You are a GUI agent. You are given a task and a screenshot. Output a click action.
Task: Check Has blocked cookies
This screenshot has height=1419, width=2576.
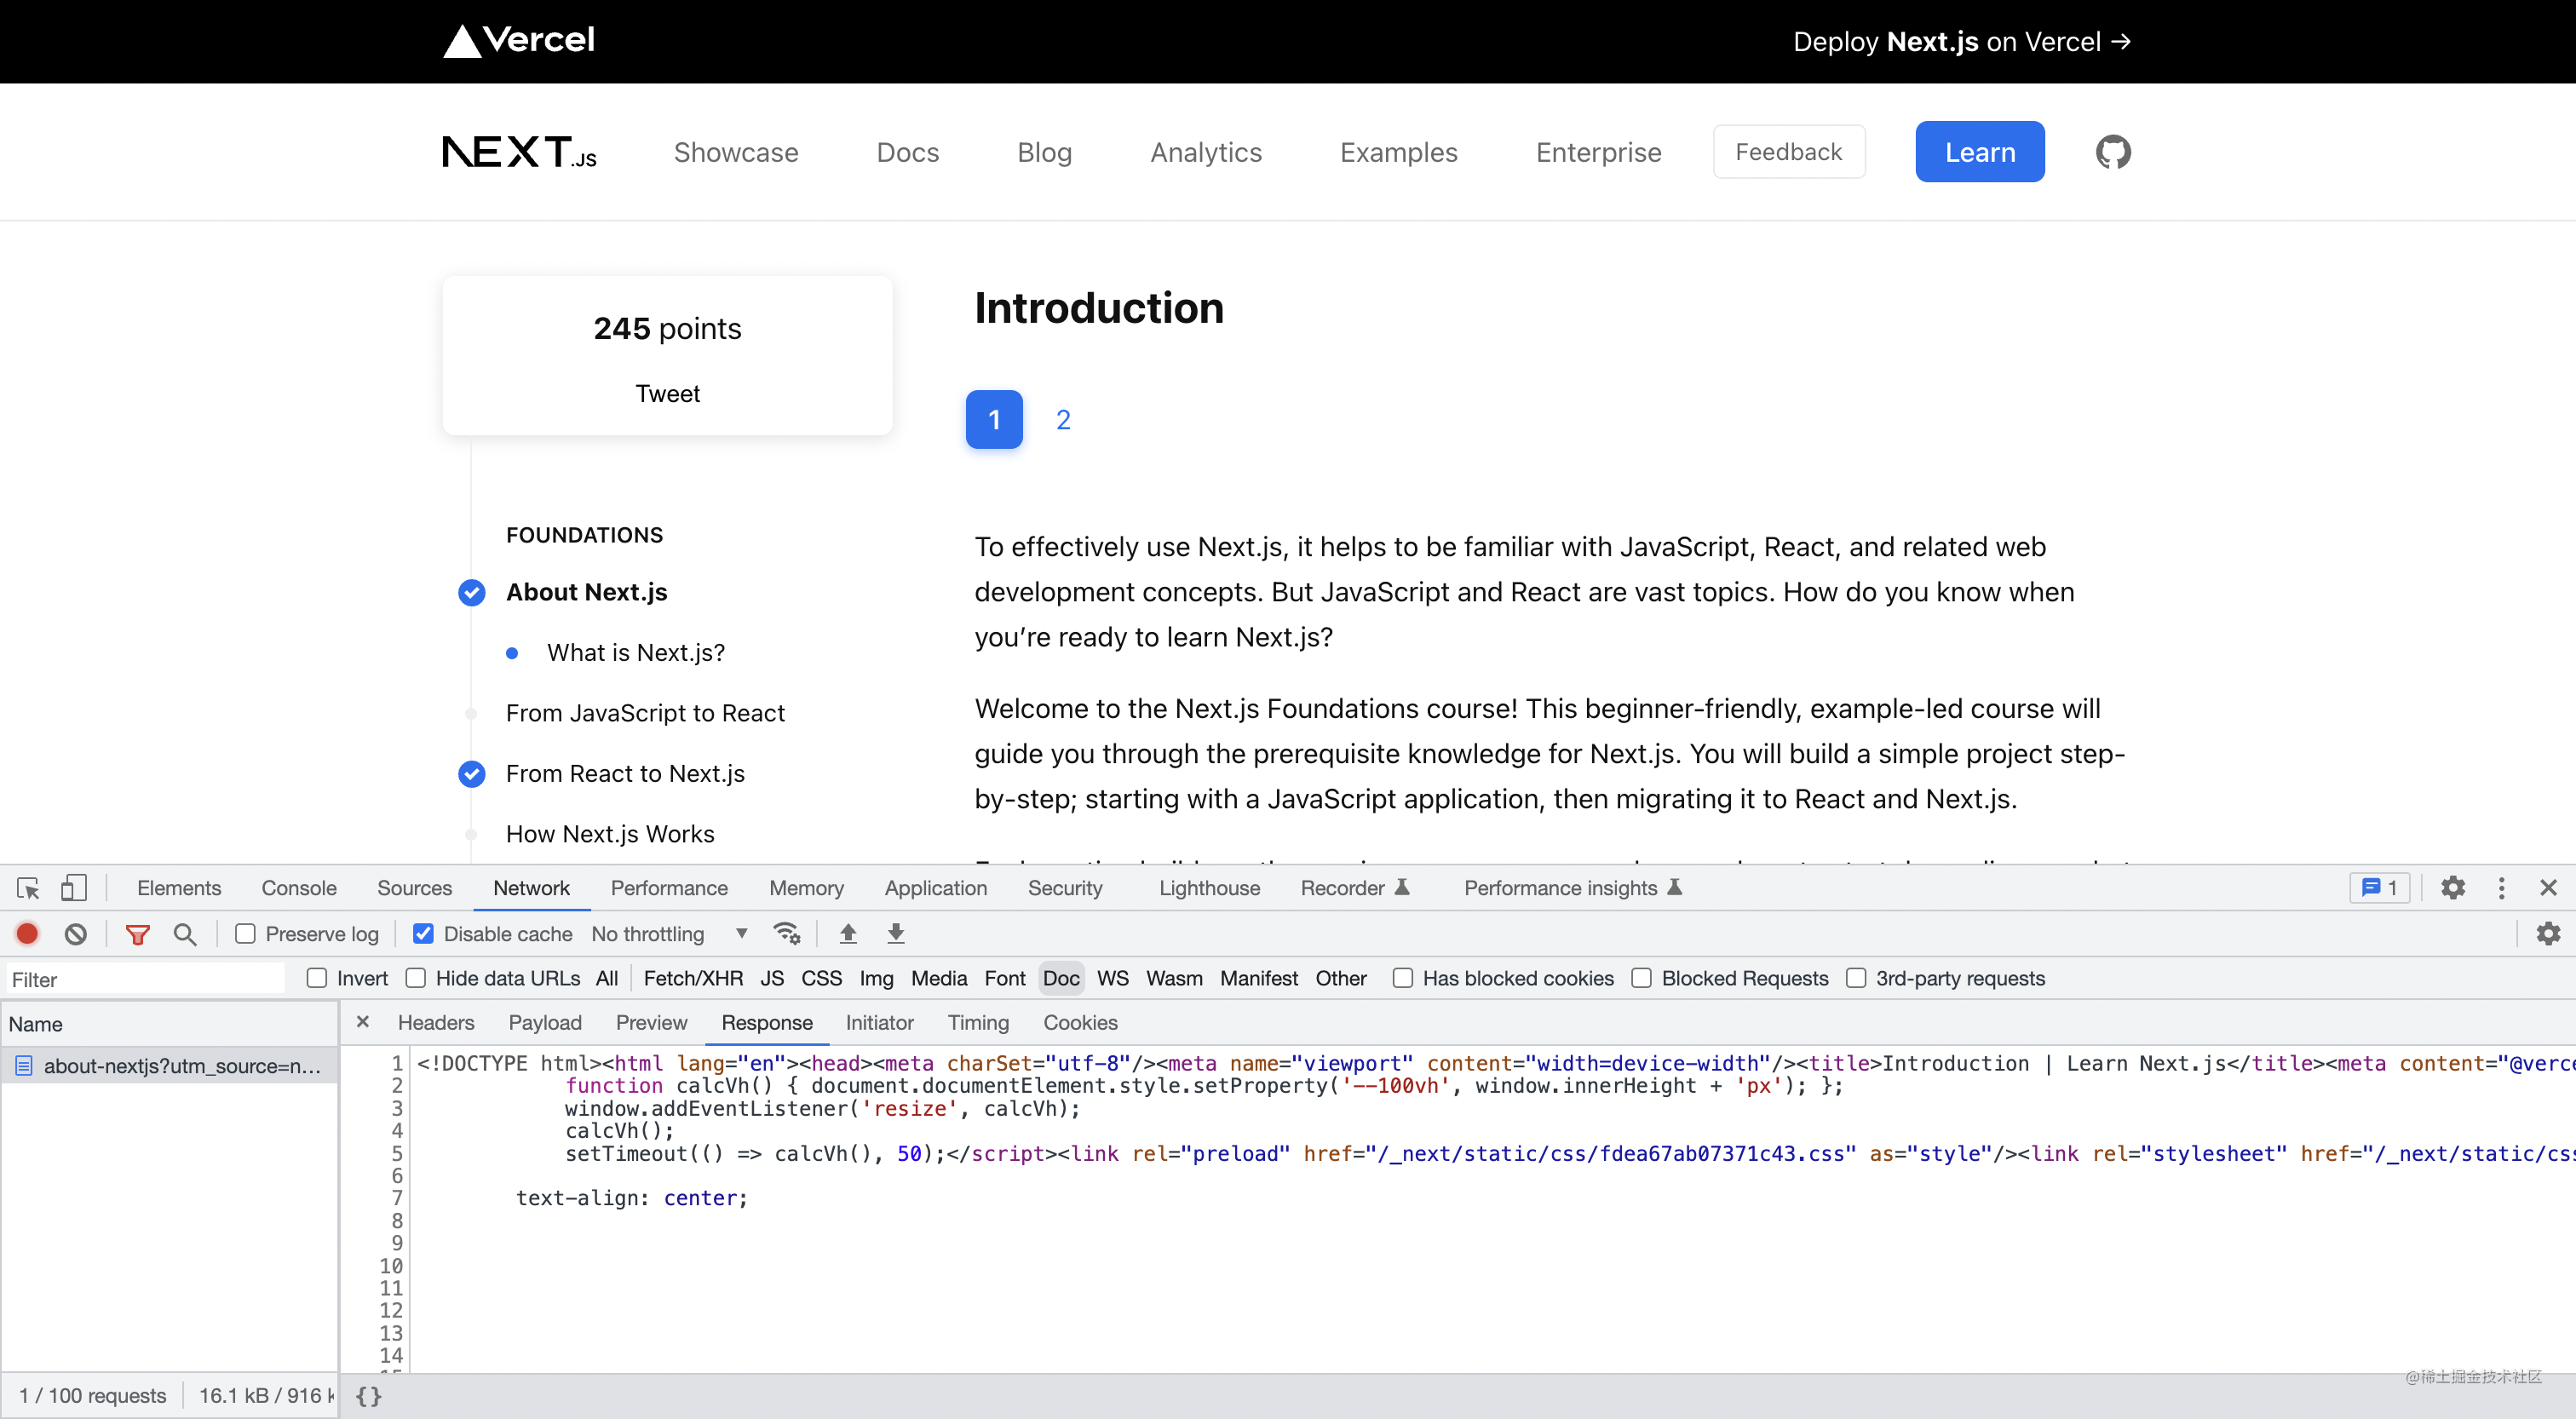(x=1403, y=978)
